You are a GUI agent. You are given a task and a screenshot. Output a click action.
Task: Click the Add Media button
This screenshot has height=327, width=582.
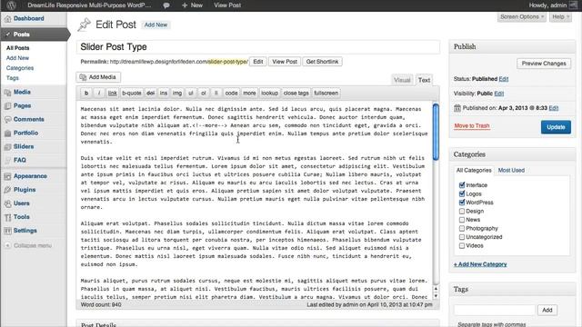(x=98, y=77)
